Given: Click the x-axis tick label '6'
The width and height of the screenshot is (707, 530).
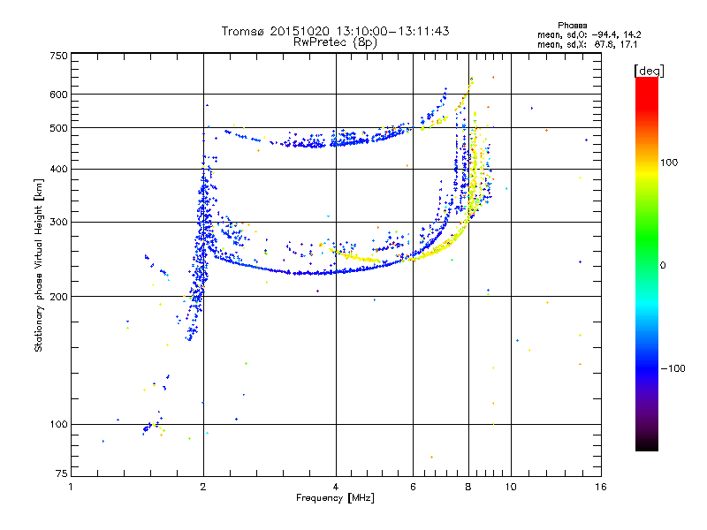Looking at the screenshot, I should 413,487.
